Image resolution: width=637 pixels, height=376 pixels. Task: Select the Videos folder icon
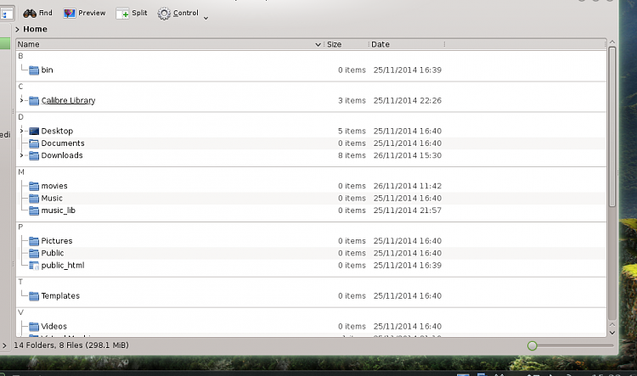[34, 327]
